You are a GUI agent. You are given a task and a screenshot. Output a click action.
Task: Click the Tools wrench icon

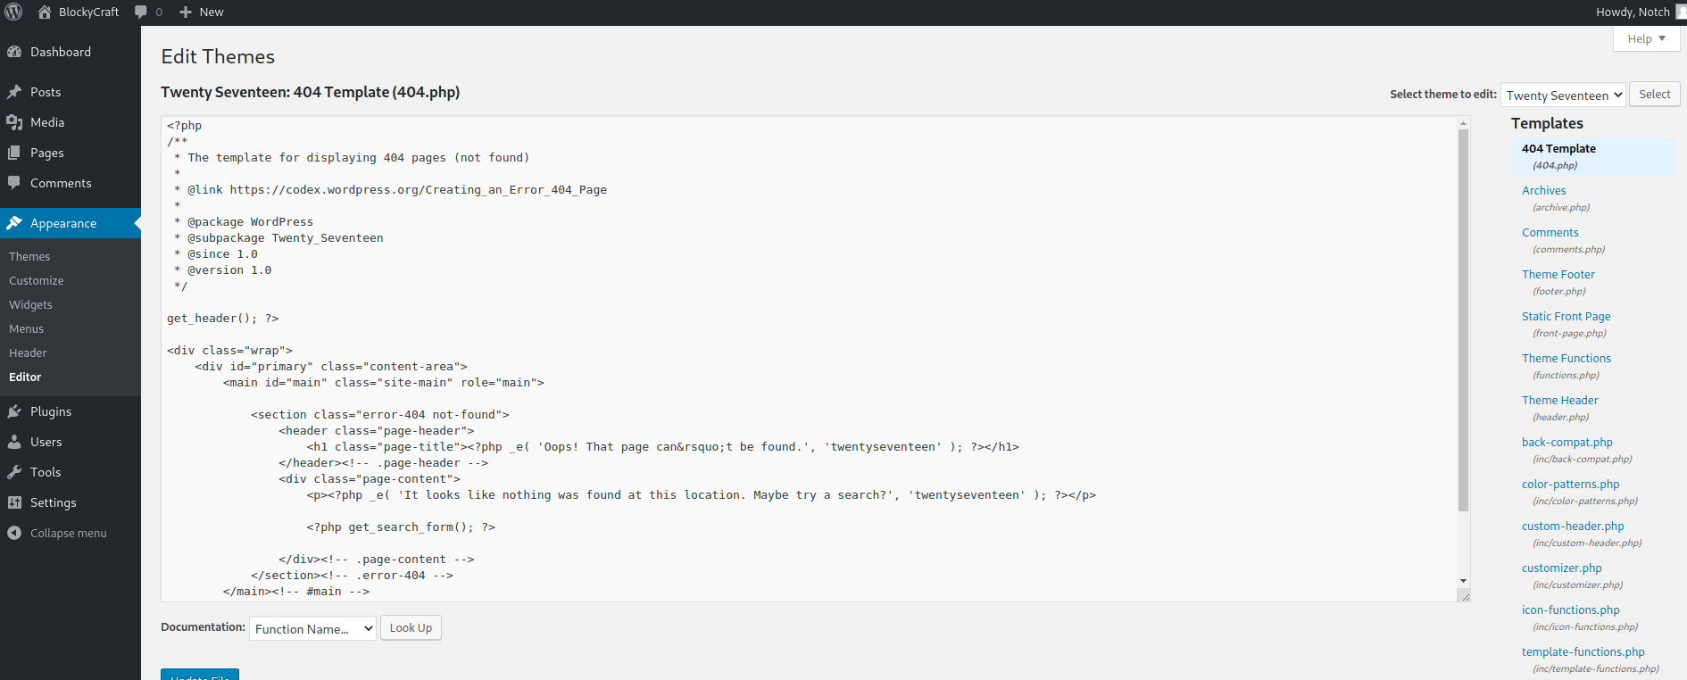[14, 472]
